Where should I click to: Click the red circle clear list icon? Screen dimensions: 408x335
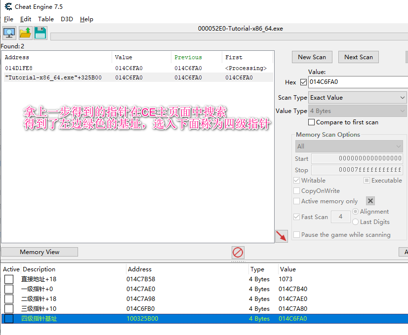tap(238, 252)
